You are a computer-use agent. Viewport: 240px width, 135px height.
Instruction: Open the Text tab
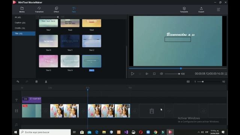74,9
